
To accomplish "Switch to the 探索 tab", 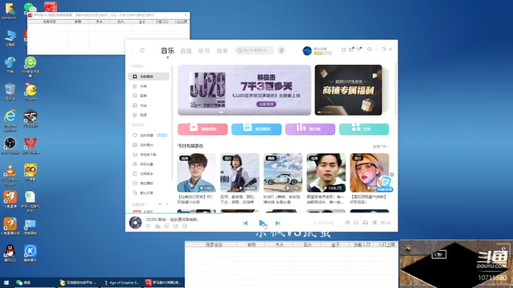I will pos(222,51).
